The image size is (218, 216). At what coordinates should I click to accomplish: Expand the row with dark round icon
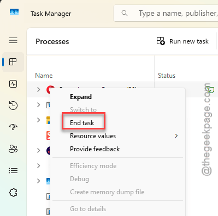pos(38,150)
